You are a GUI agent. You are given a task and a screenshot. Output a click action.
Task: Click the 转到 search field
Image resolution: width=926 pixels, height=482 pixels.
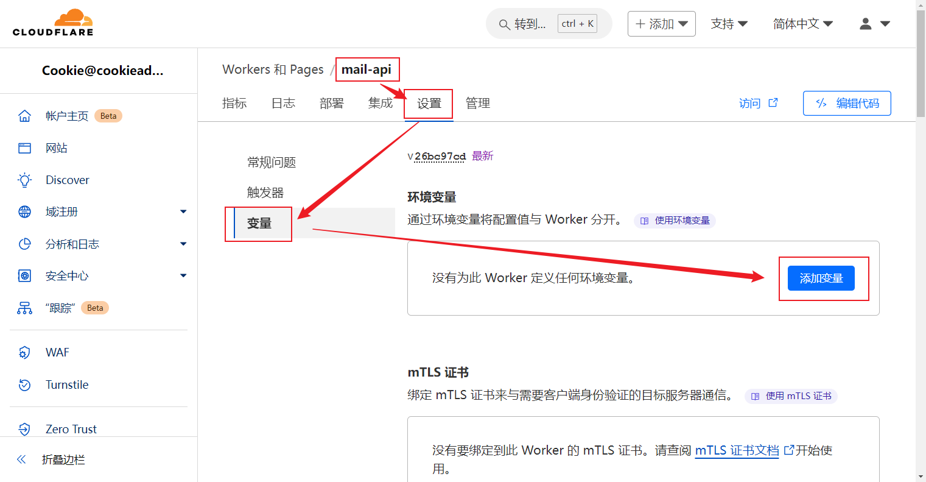(530, 24)
